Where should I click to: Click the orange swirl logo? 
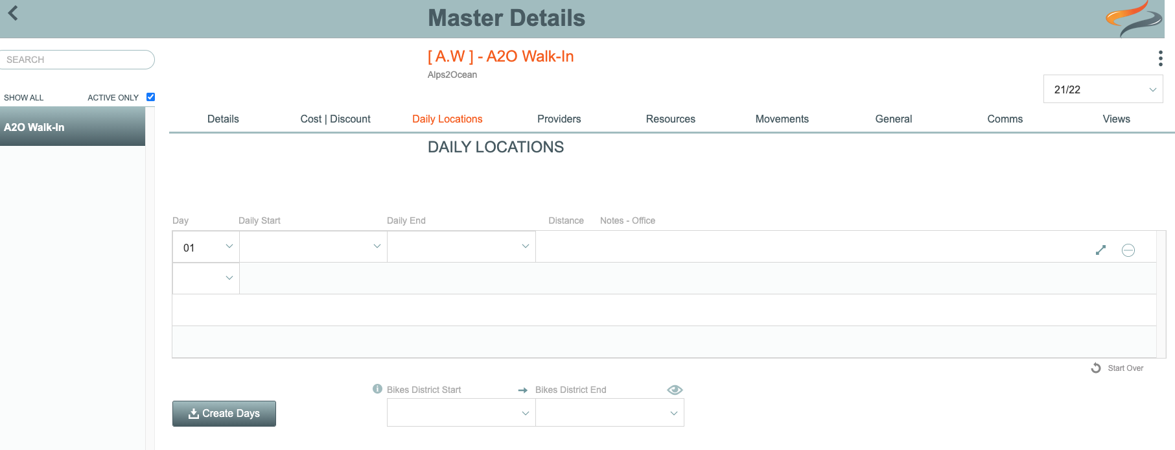[1134, 18]
